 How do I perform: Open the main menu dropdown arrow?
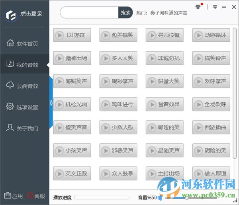[215, 7]
